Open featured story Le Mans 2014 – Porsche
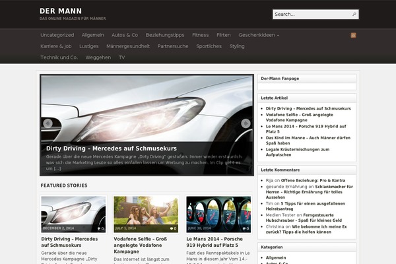396x264 pixels. point(214,242)
